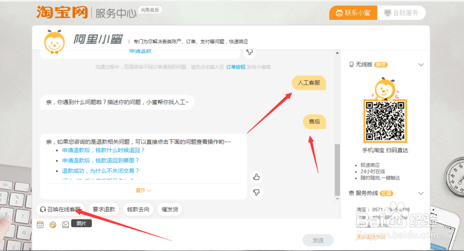The width and height of the screenshot is (464, 251).
Task: Click thumbs-down icon on refund answer
Action: (256, 192)
